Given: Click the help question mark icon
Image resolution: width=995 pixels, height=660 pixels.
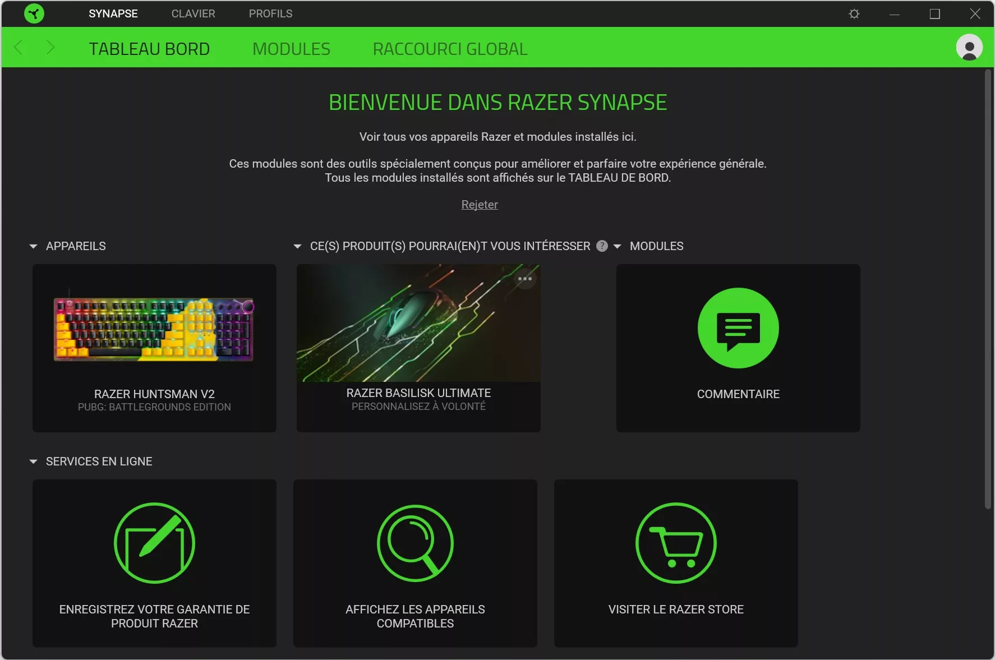Looking at the screenshot, I should (x=601, y=246).
